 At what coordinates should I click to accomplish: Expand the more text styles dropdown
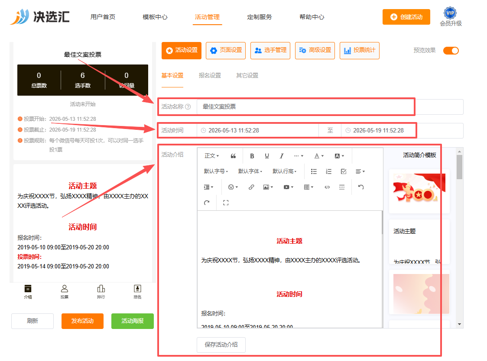pyautogui.click(x=299, y=156)
